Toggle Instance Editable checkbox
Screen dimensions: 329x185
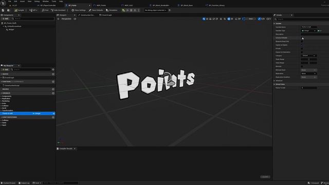point(302,38)
